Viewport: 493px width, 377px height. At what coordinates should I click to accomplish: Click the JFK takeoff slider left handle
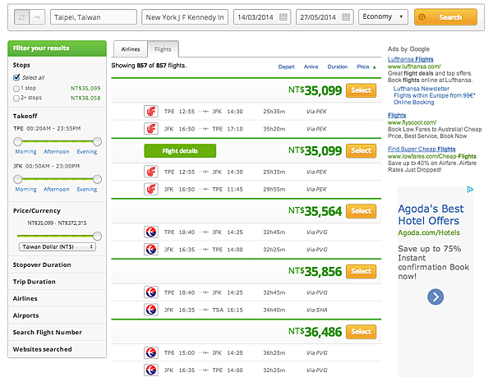point(18,179)
